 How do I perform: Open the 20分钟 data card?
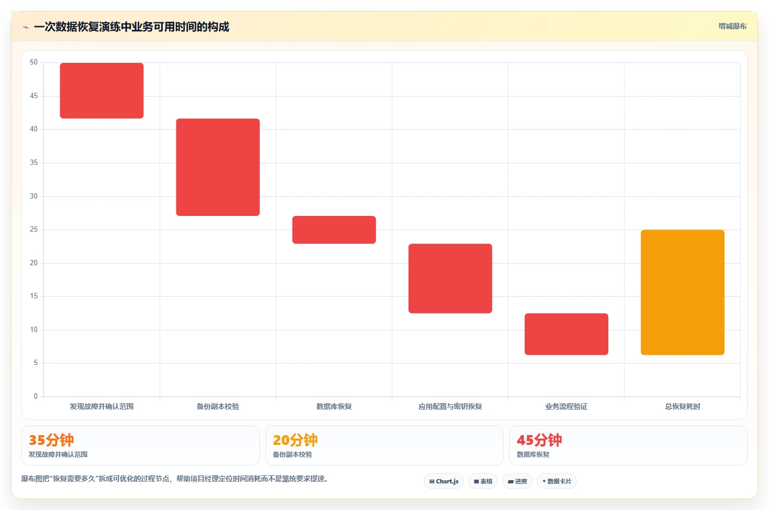click(x=384, y=445)
